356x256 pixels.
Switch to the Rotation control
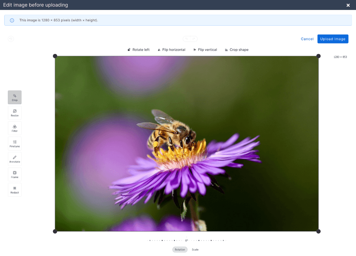coord(180,249)
